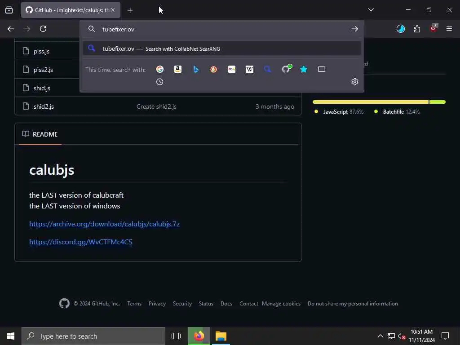Open archive.org calubjs.7z download link
Image resolution: width=460 pixels, height=345 pixels.
[104, 224]
